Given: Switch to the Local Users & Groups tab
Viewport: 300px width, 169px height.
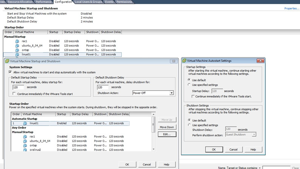Looking at the screenshot, I should (89, 2).
